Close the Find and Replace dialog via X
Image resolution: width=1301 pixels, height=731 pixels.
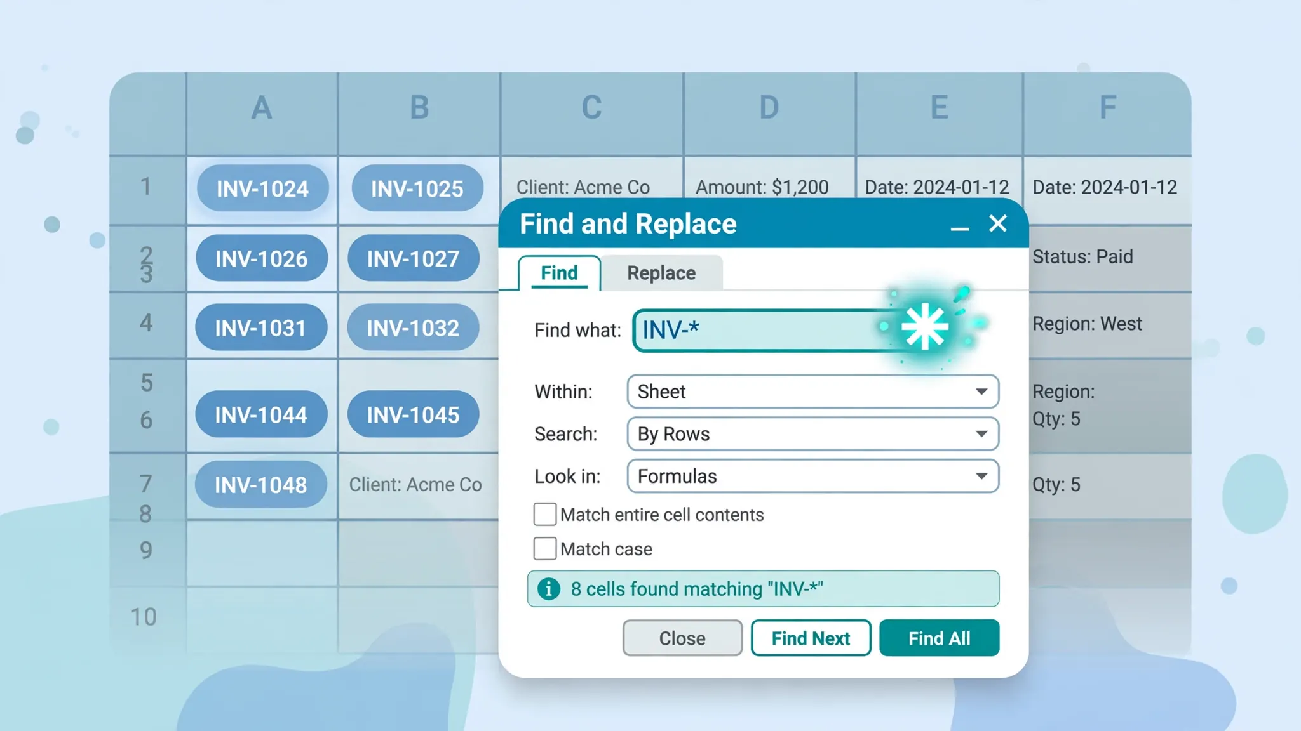[x=998, y=223]
